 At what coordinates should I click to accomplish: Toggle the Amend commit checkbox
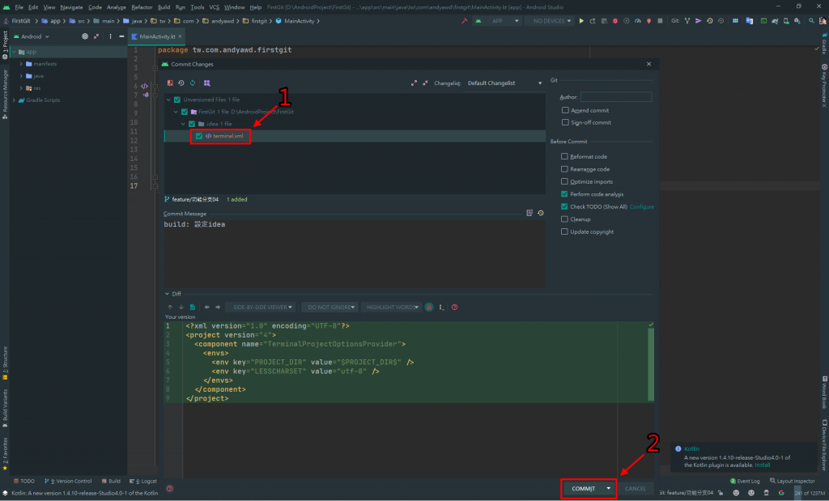565,110
